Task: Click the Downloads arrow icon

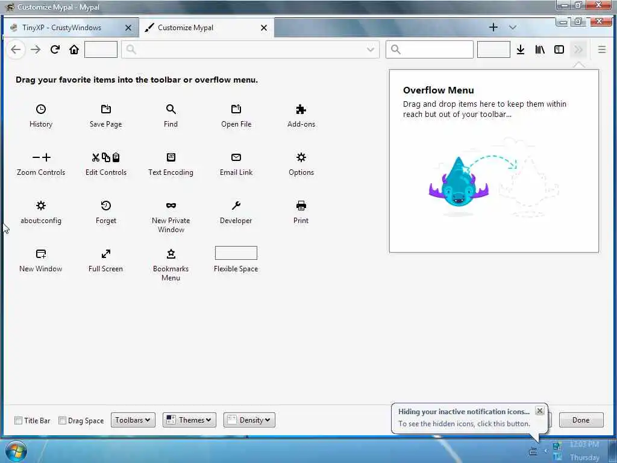Action: pos(521,49)
